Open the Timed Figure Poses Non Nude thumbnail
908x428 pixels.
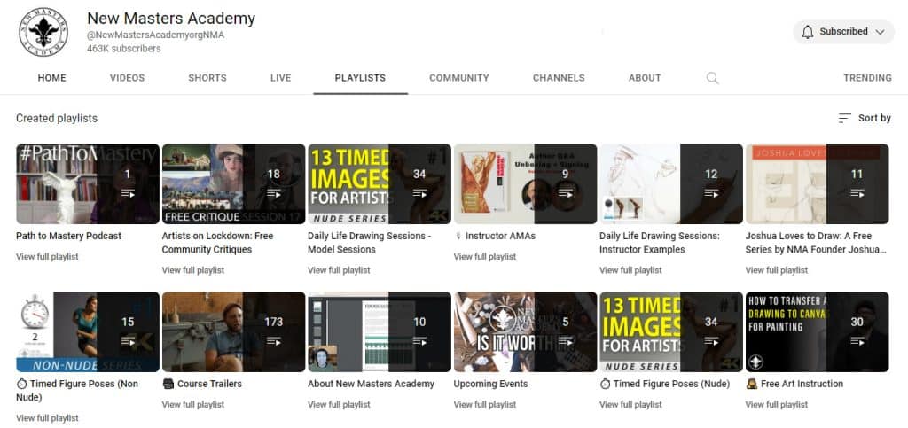pyautogui.click(x=88, y=332)
